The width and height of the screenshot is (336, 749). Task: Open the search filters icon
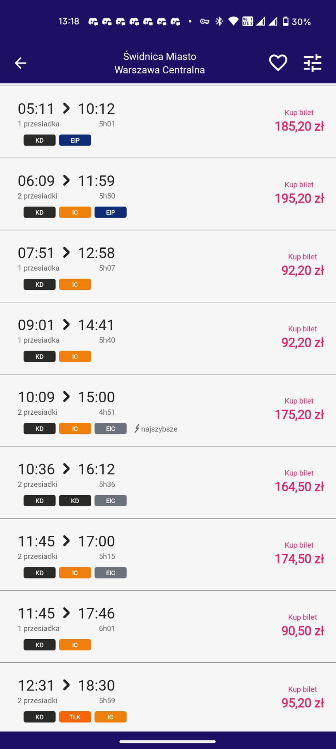coord(312,63)
